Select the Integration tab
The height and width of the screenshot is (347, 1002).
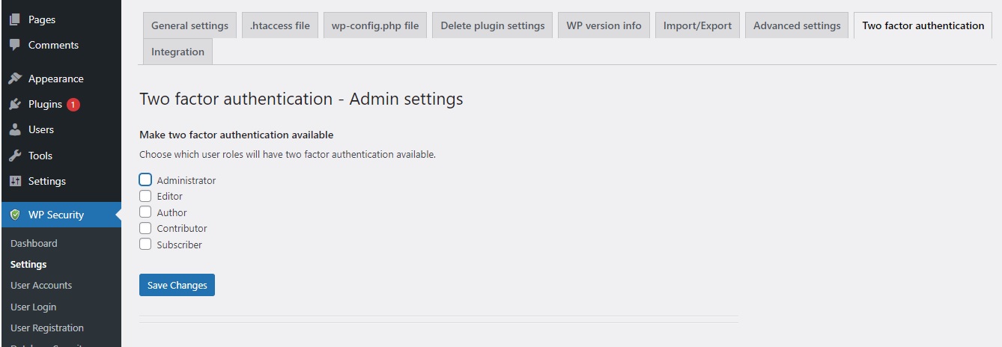pos(177,52)
